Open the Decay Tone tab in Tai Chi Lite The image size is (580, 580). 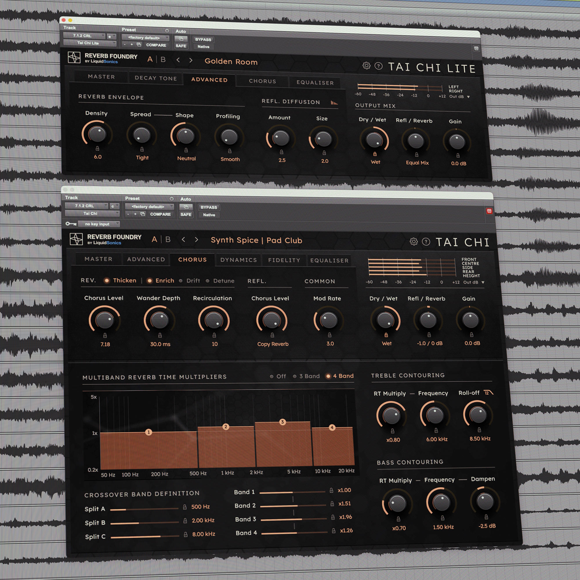(x=155, y=78)
